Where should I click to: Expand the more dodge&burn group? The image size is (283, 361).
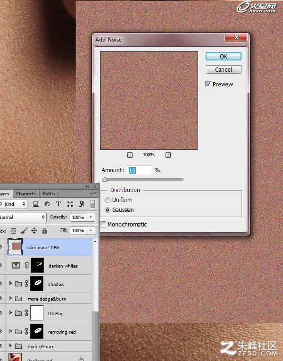[10, 298]
